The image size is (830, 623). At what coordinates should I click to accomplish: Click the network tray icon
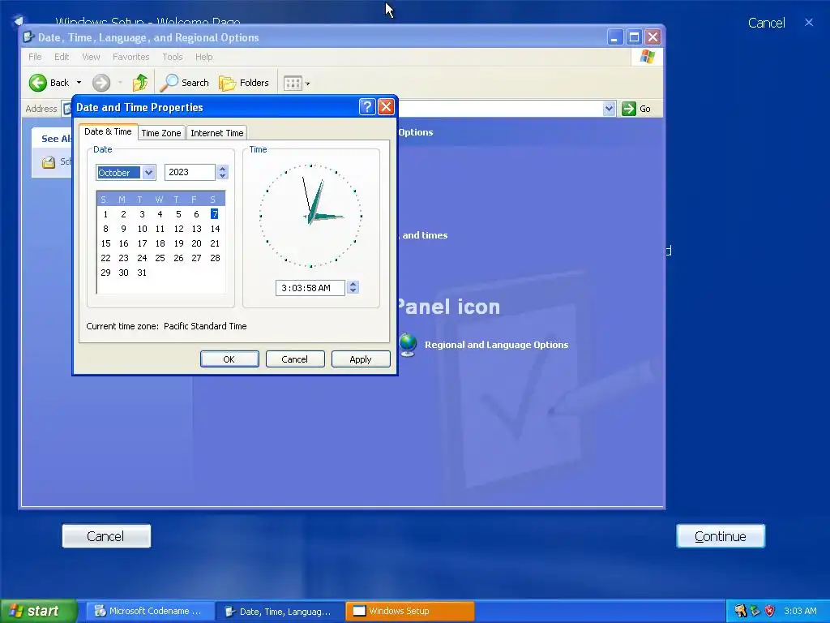[755, 611]
